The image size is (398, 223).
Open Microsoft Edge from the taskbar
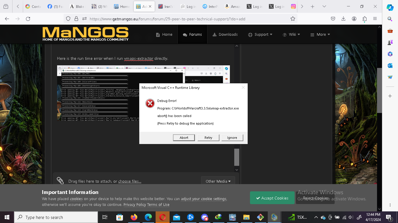148,217
